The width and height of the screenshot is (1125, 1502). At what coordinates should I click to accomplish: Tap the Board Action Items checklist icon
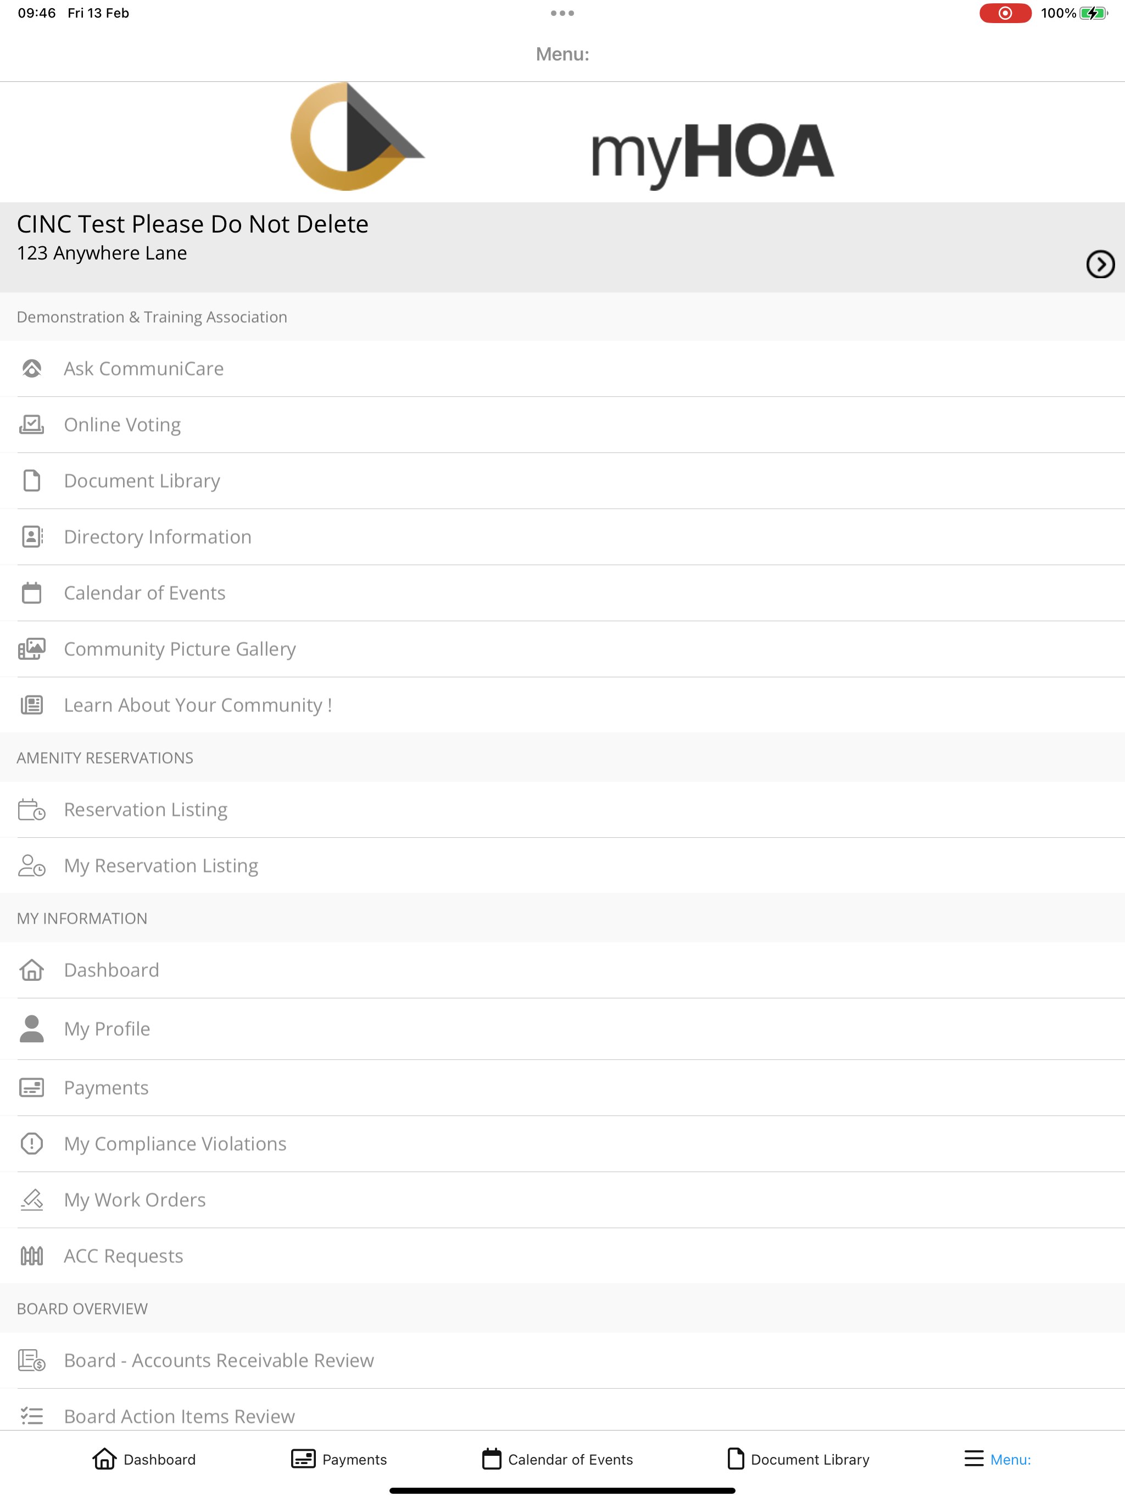coord(32,1416)
